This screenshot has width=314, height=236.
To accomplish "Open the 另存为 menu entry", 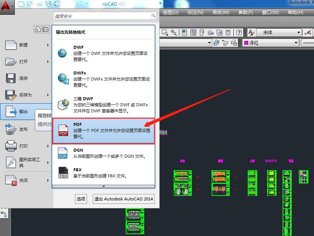I will pos(26,95).
